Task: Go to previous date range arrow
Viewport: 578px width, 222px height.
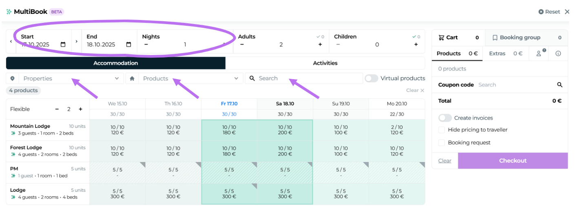Action: (x=11, y=42)
